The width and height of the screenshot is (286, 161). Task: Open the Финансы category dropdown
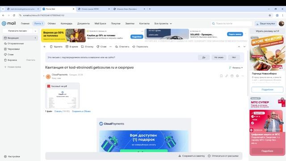coord(236,68)
